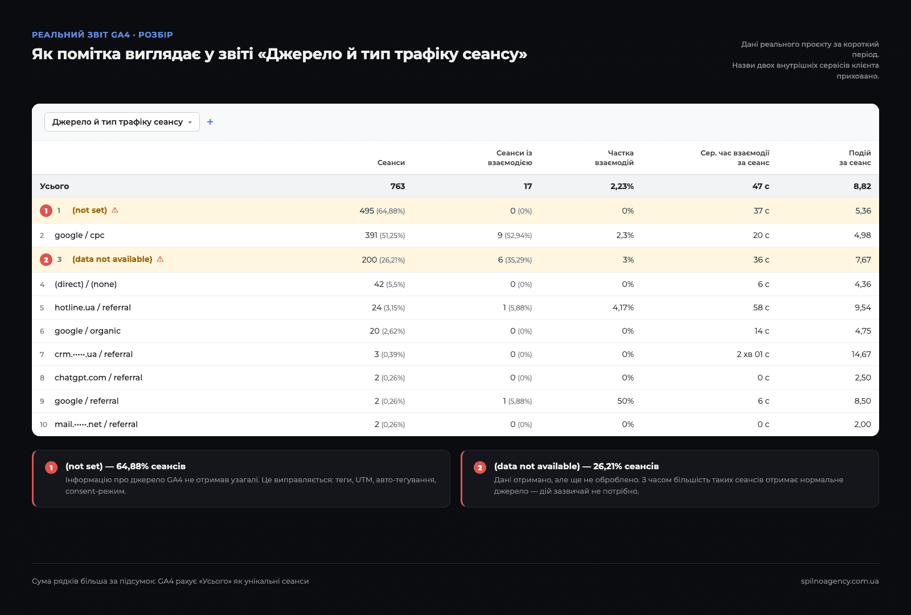Image resolution: width=911 pixels, height=615 pixels.
Task: Sort by the 'Сеанси із взаємодією' column header
Action: (x=510, y=158)
